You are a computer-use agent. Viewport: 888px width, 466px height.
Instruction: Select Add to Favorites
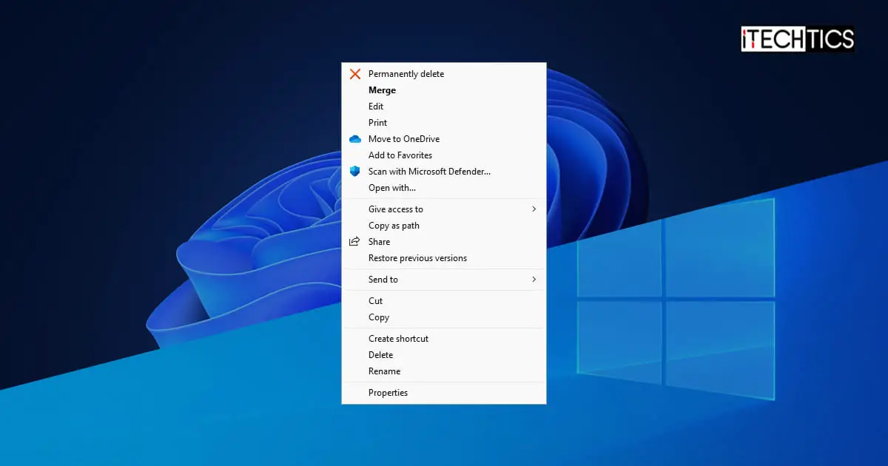(x=444, y=155)
